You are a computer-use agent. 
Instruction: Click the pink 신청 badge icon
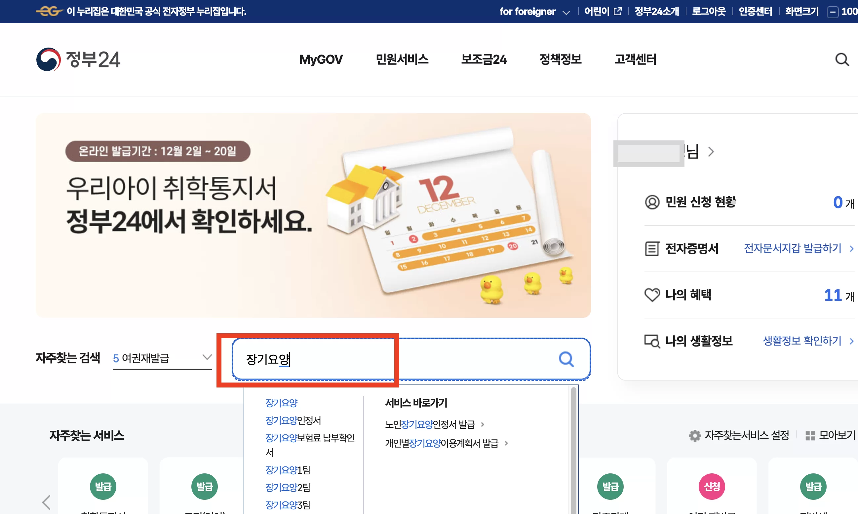pyautogui.click(x=712, y=486)
